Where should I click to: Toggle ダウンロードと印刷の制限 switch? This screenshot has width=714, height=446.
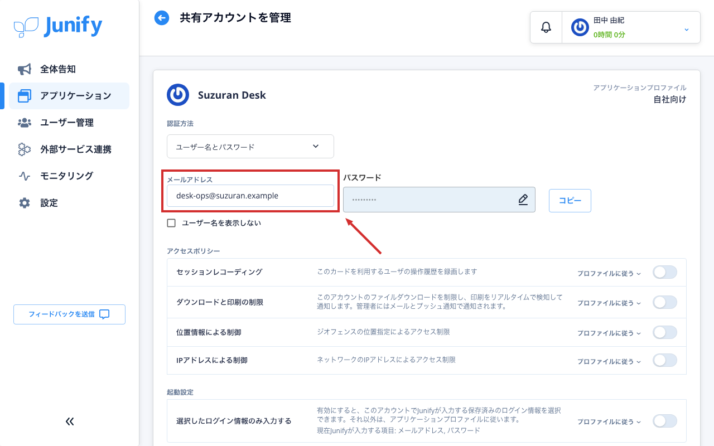pyautogui.click(x=665, y=302)
